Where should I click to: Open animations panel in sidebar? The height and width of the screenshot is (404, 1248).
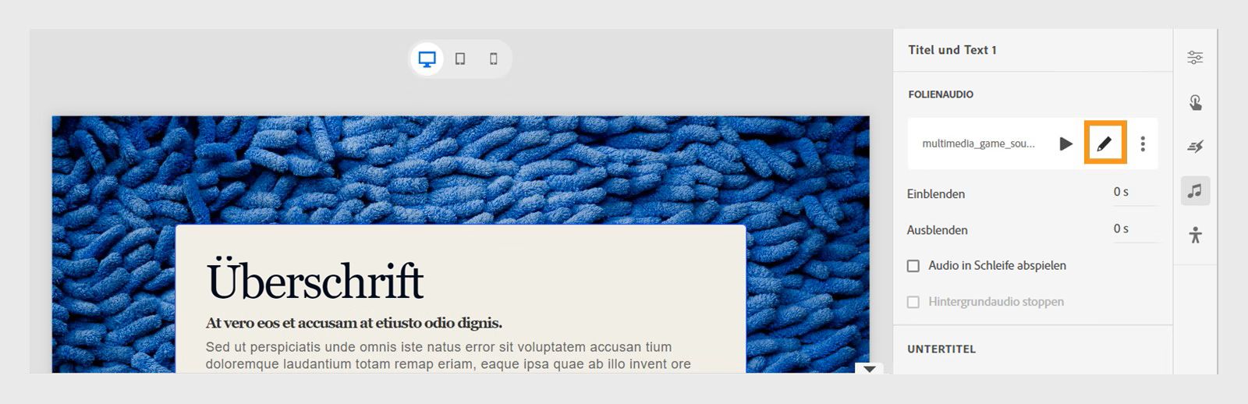1195,146
